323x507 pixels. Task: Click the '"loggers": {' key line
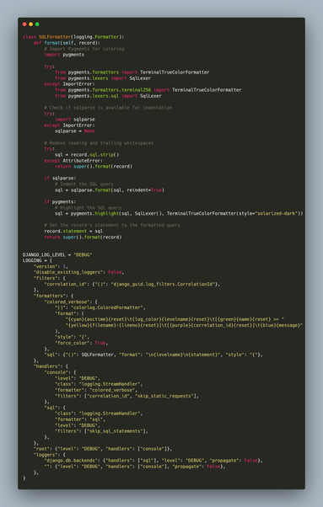coord(49,455)
